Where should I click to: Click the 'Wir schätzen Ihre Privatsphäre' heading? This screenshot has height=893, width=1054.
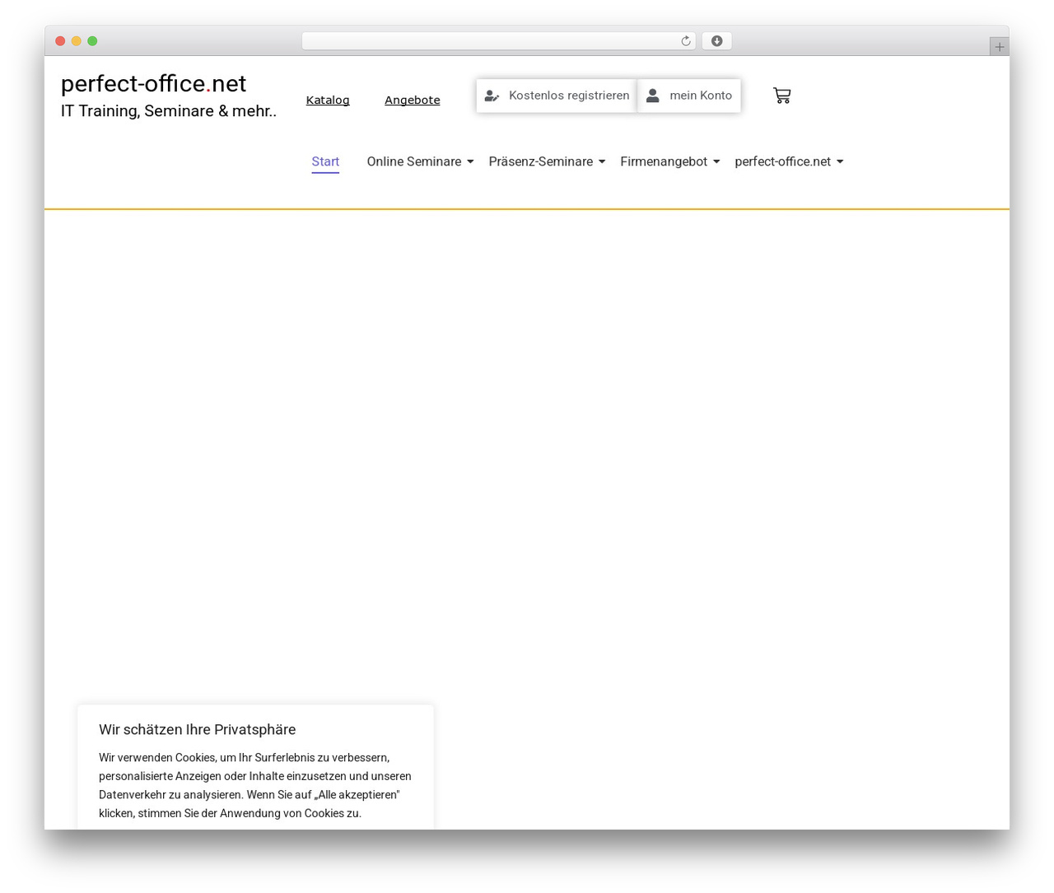198,729
